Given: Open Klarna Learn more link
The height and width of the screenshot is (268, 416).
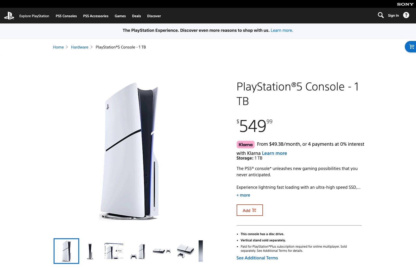Looking at the screenshot, I should 274,153.
